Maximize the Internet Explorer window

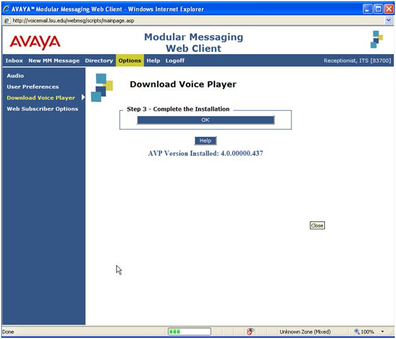pyautogui.click(x=378, y=9)
